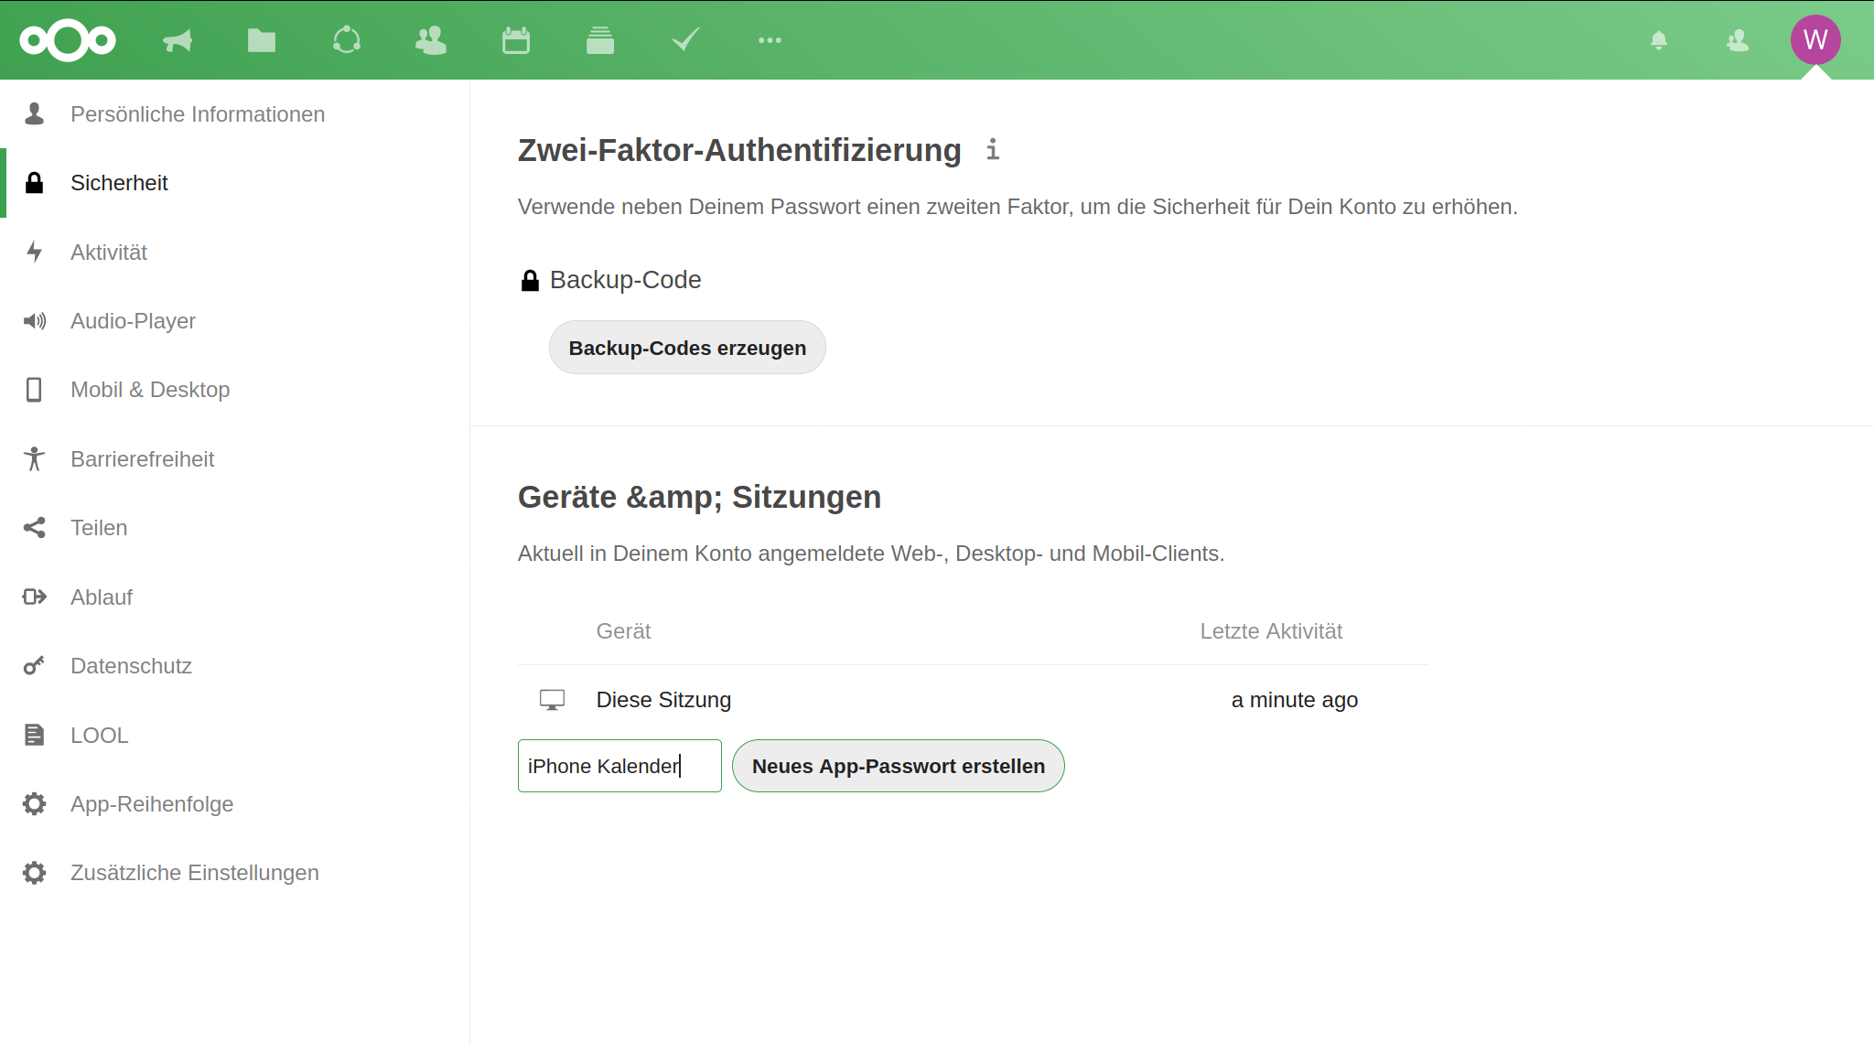Click the lock icon beside Backup-Code
The image size is (1874, 1054).
(x=530, y=280)
